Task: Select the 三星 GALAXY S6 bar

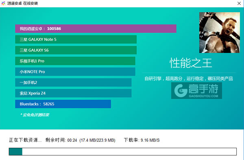Action: pos(76,50)
